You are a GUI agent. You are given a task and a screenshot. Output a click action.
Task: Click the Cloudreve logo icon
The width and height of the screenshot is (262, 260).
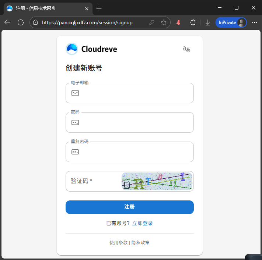coord(72,49)
